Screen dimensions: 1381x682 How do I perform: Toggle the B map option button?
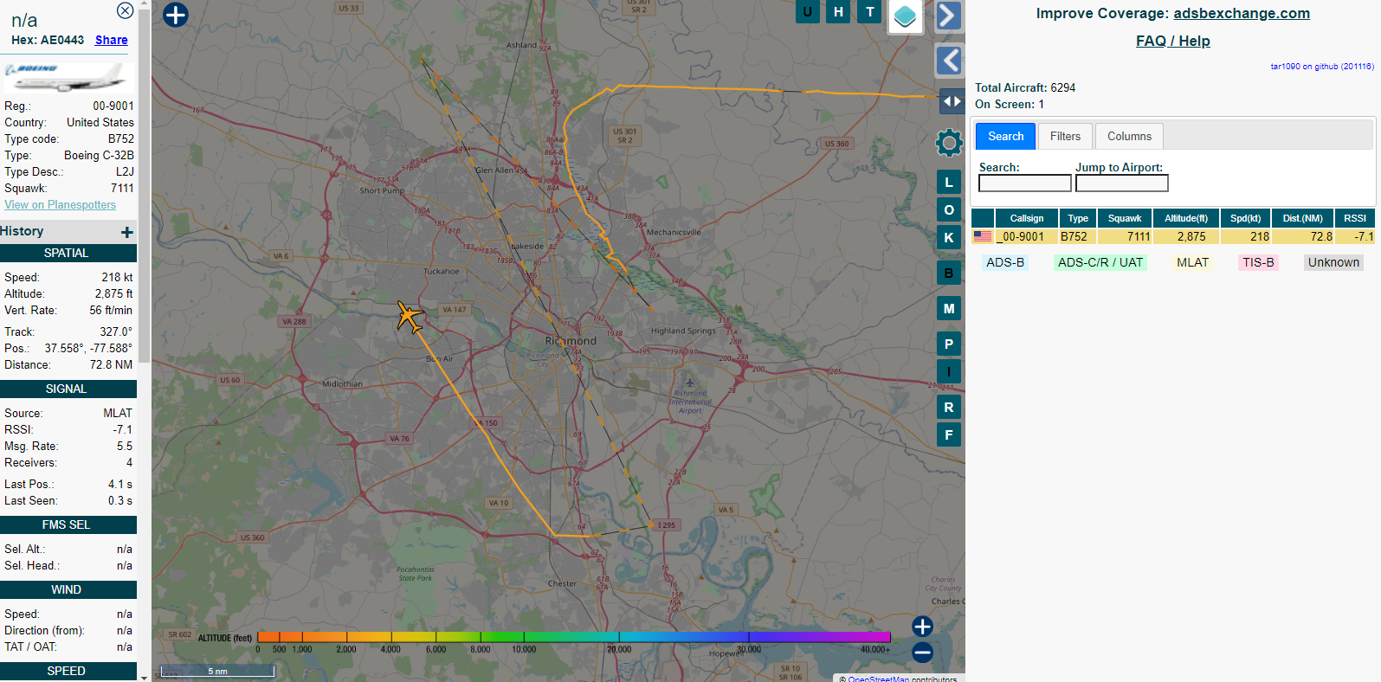click(x=949, y=273)
